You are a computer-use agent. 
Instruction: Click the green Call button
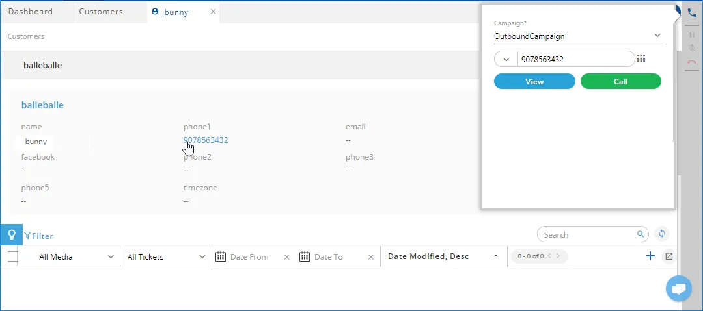tap(620, 81)
